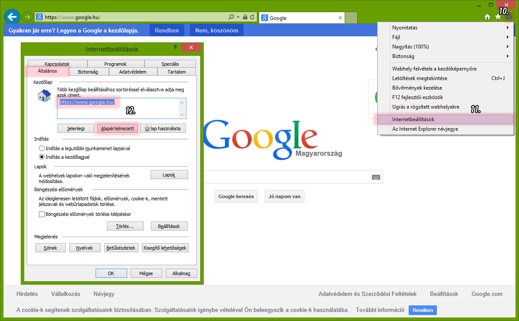The width and height of the screenshot is (519, 321).
Task: Switch to the Adatvédelem tab
Action: pos(133,72)
